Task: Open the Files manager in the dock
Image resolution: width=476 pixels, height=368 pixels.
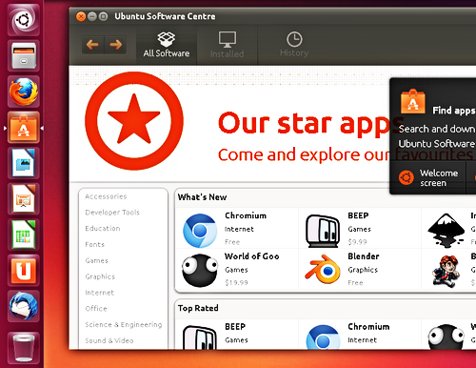Action: point(24,55)
